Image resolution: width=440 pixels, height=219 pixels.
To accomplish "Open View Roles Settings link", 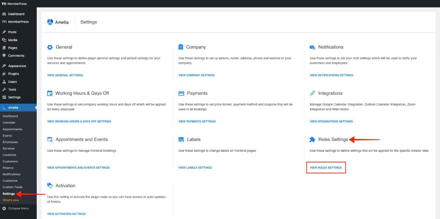I will [326, 168].
